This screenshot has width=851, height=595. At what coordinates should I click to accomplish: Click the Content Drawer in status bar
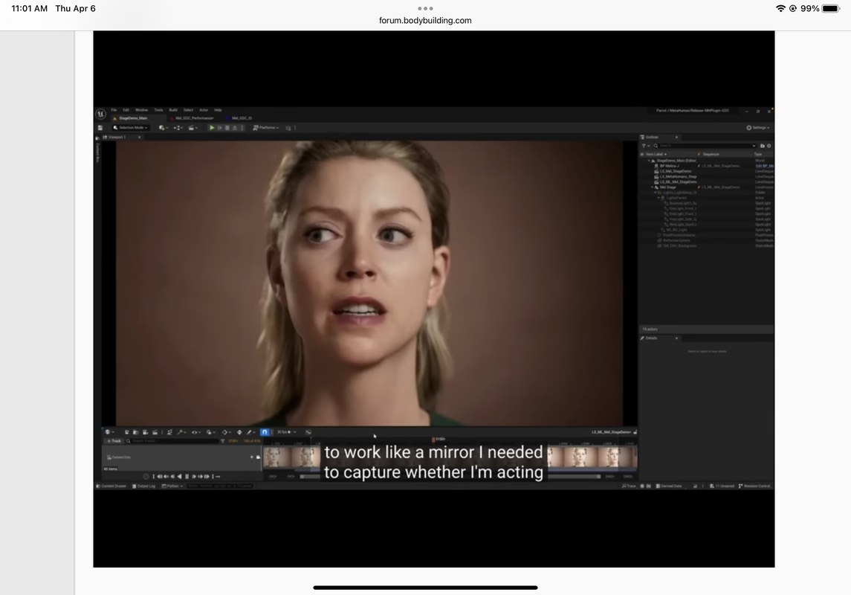[111, 486]
